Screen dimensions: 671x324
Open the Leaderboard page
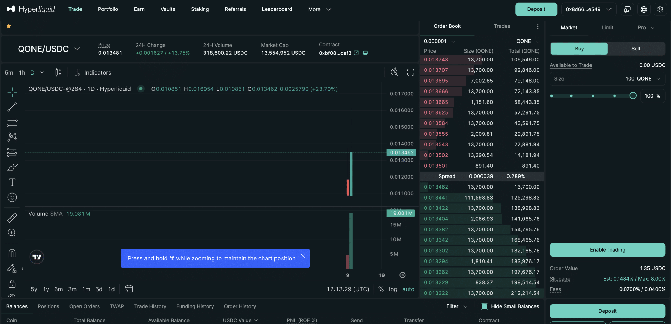277,9
